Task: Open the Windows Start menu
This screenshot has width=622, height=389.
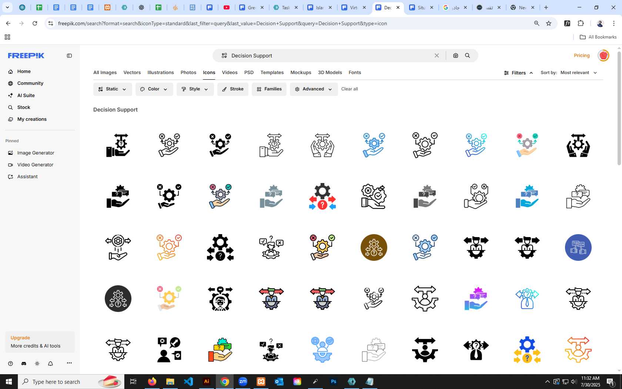Action: click(9, 382)
